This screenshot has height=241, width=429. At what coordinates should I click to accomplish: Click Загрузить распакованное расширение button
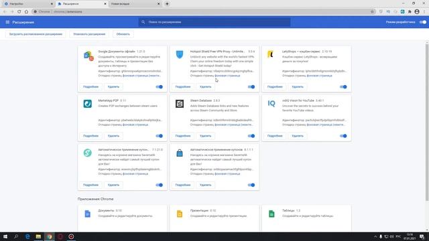(x=36, y=34)
